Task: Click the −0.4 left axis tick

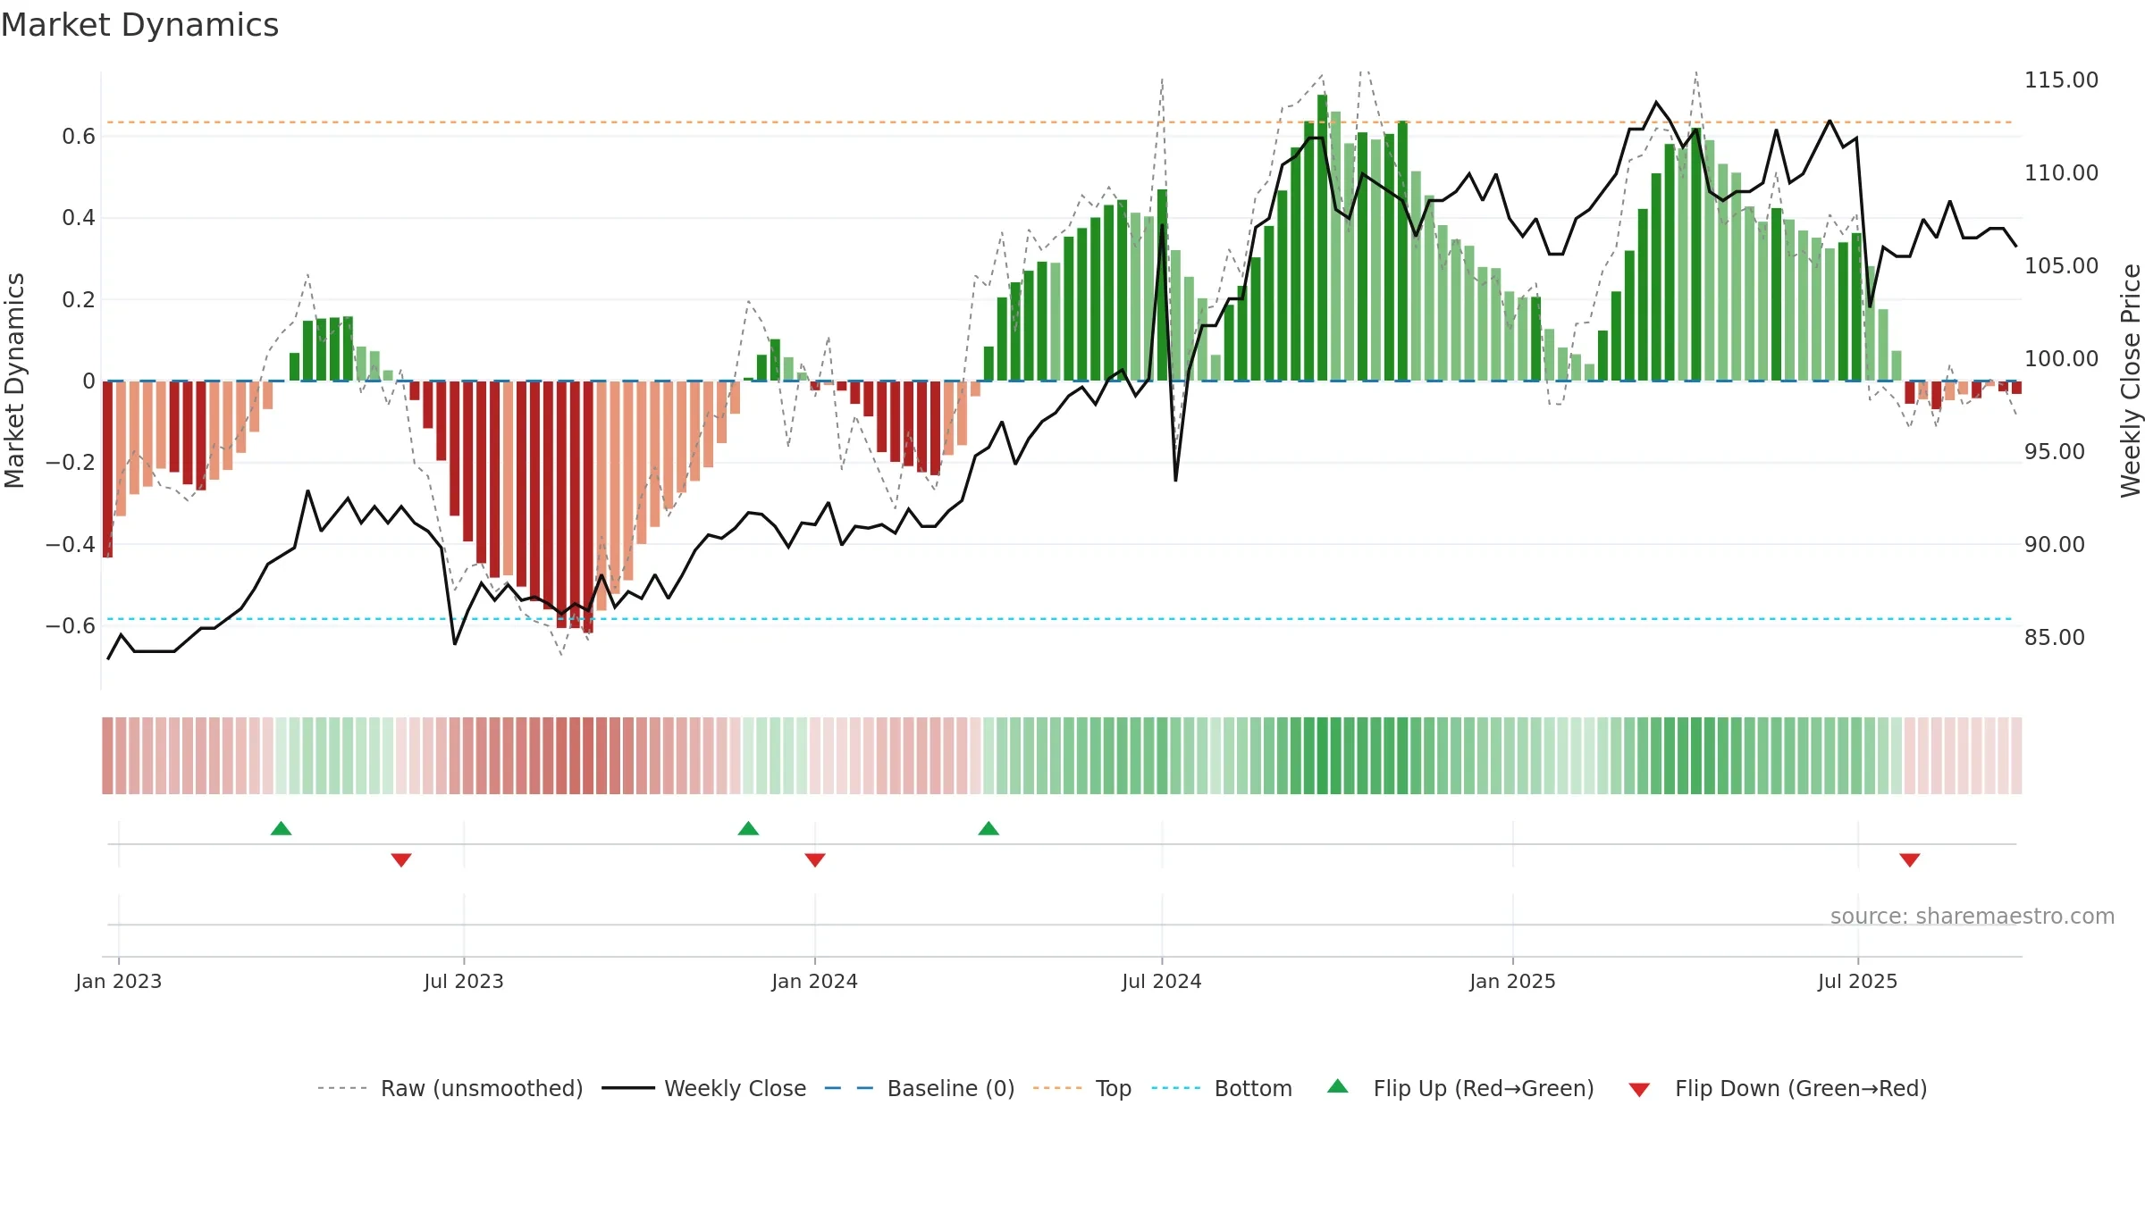Action: (x=71, y=544)
